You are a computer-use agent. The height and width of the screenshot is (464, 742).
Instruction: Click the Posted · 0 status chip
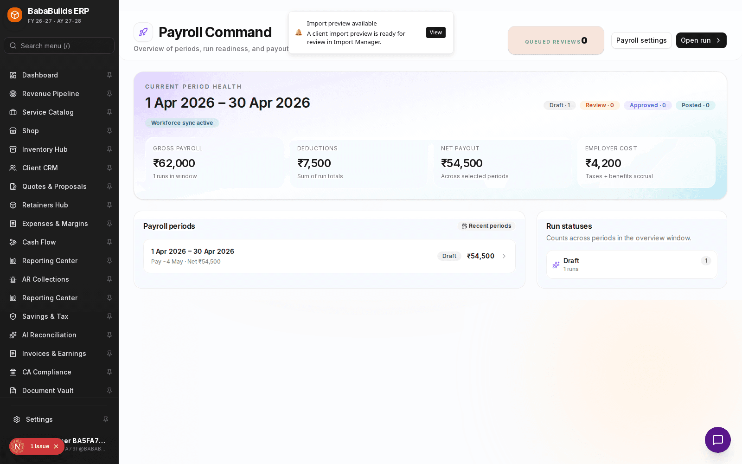click(x=696, y=105)
